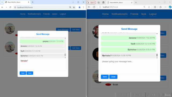Go back in the left Chrome window
This screenshot has width=172, height=97.
tap(2, 7)
